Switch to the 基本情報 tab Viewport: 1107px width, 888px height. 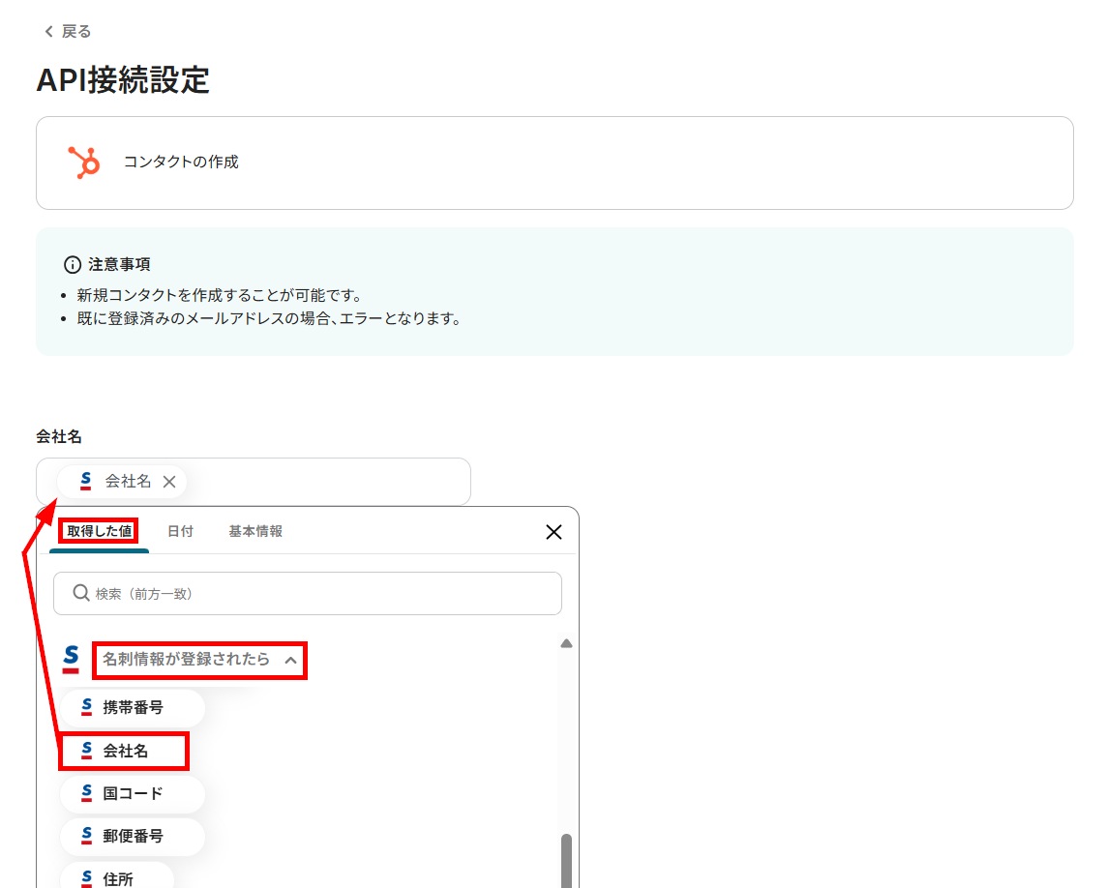pos(255,531)
